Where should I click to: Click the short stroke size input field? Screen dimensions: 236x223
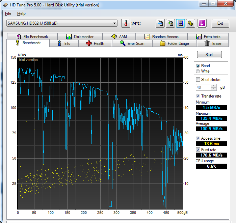[x=204, y=87]
